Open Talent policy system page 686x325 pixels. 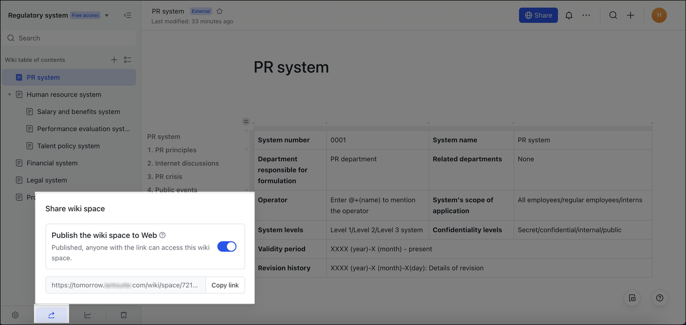coord(69,146)
